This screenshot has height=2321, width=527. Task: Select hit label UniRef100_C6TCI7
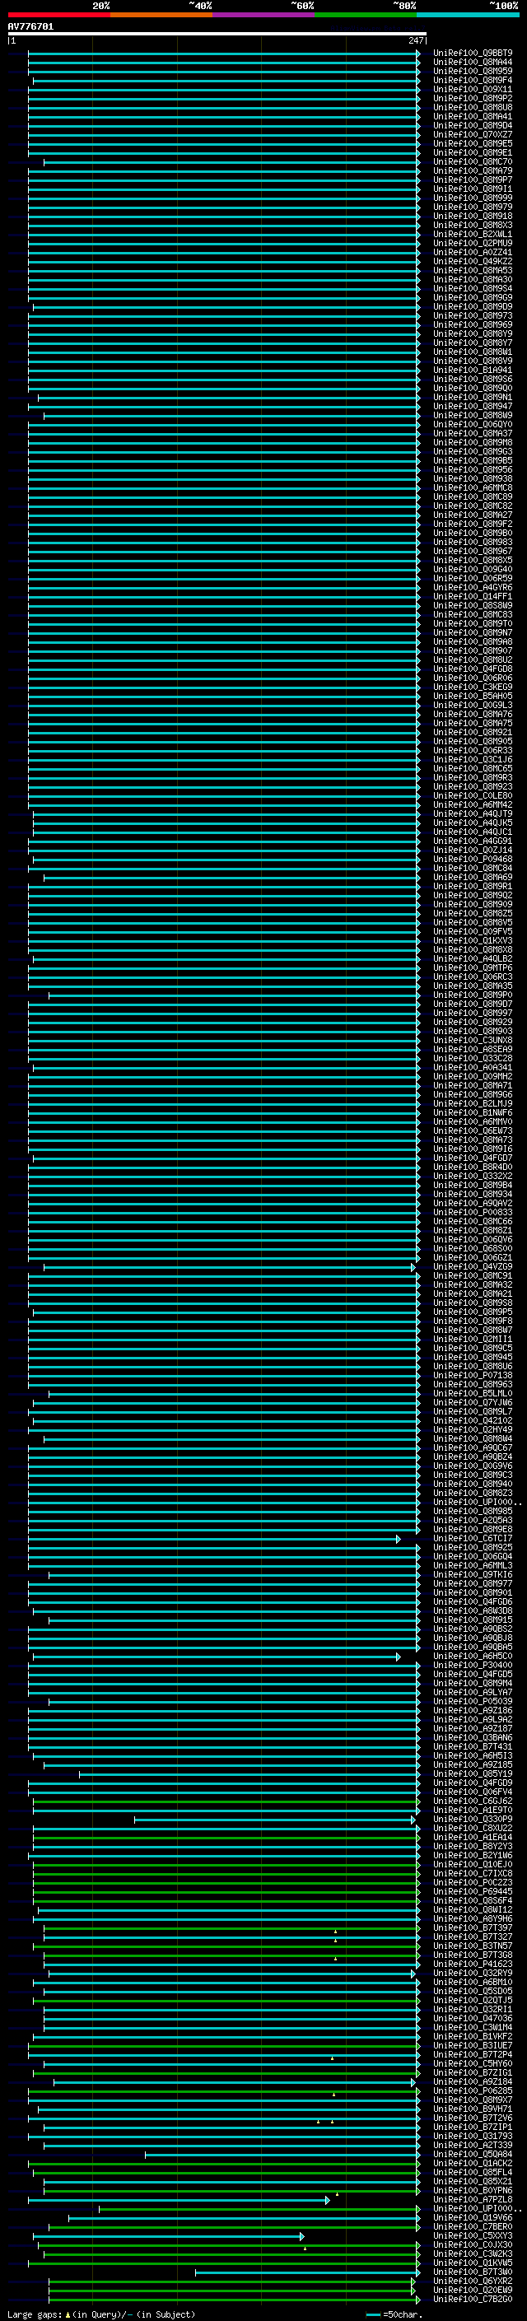pos(473,1539)
